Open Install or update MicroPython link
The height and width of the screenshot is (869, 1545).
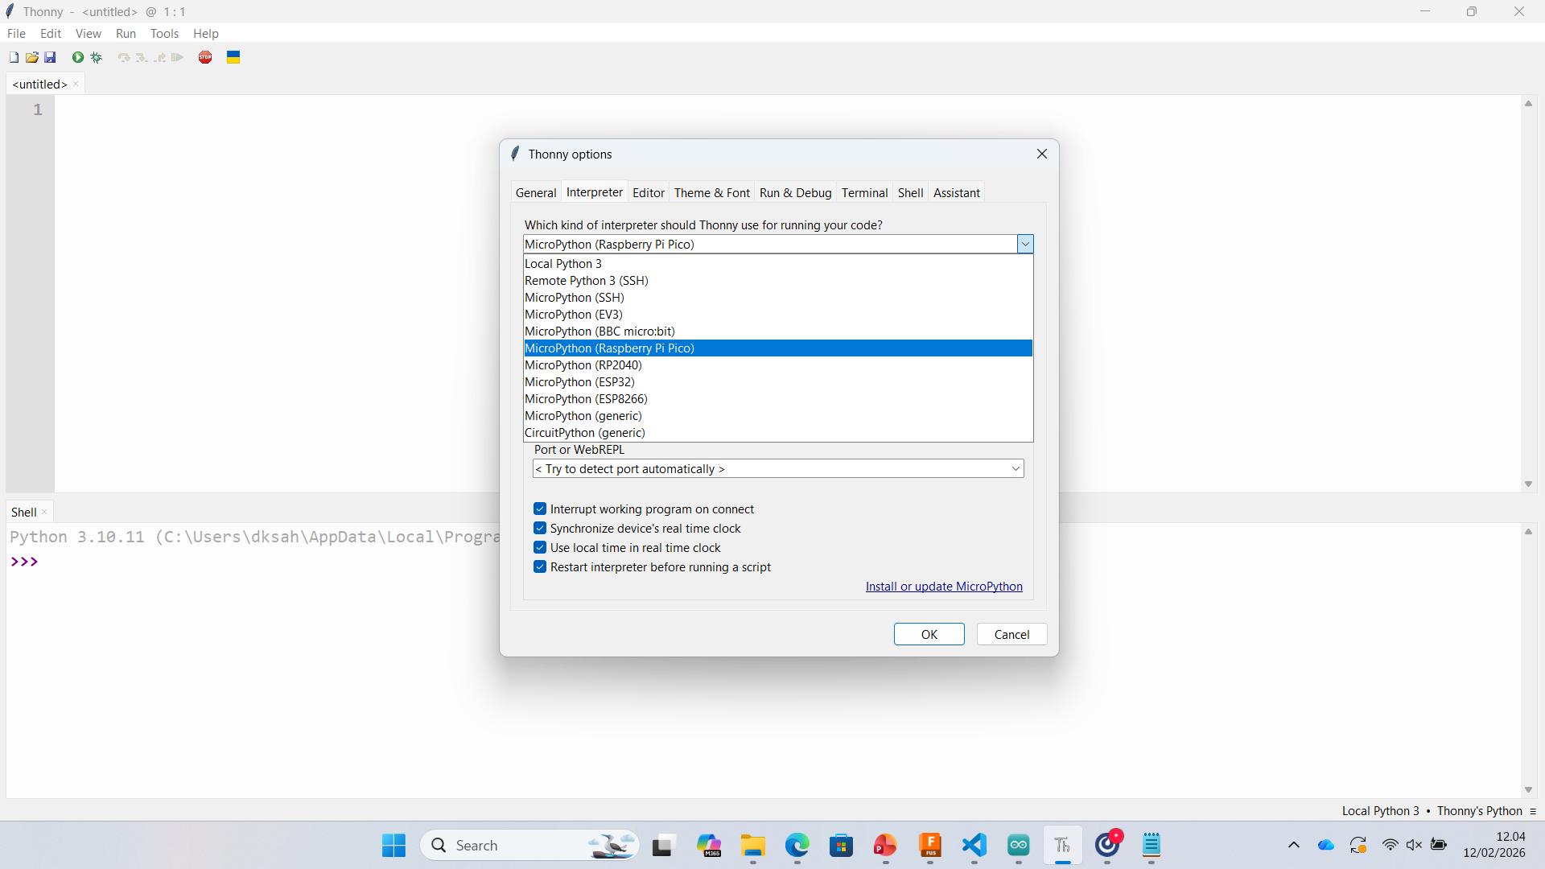click(x=943, y=587)
